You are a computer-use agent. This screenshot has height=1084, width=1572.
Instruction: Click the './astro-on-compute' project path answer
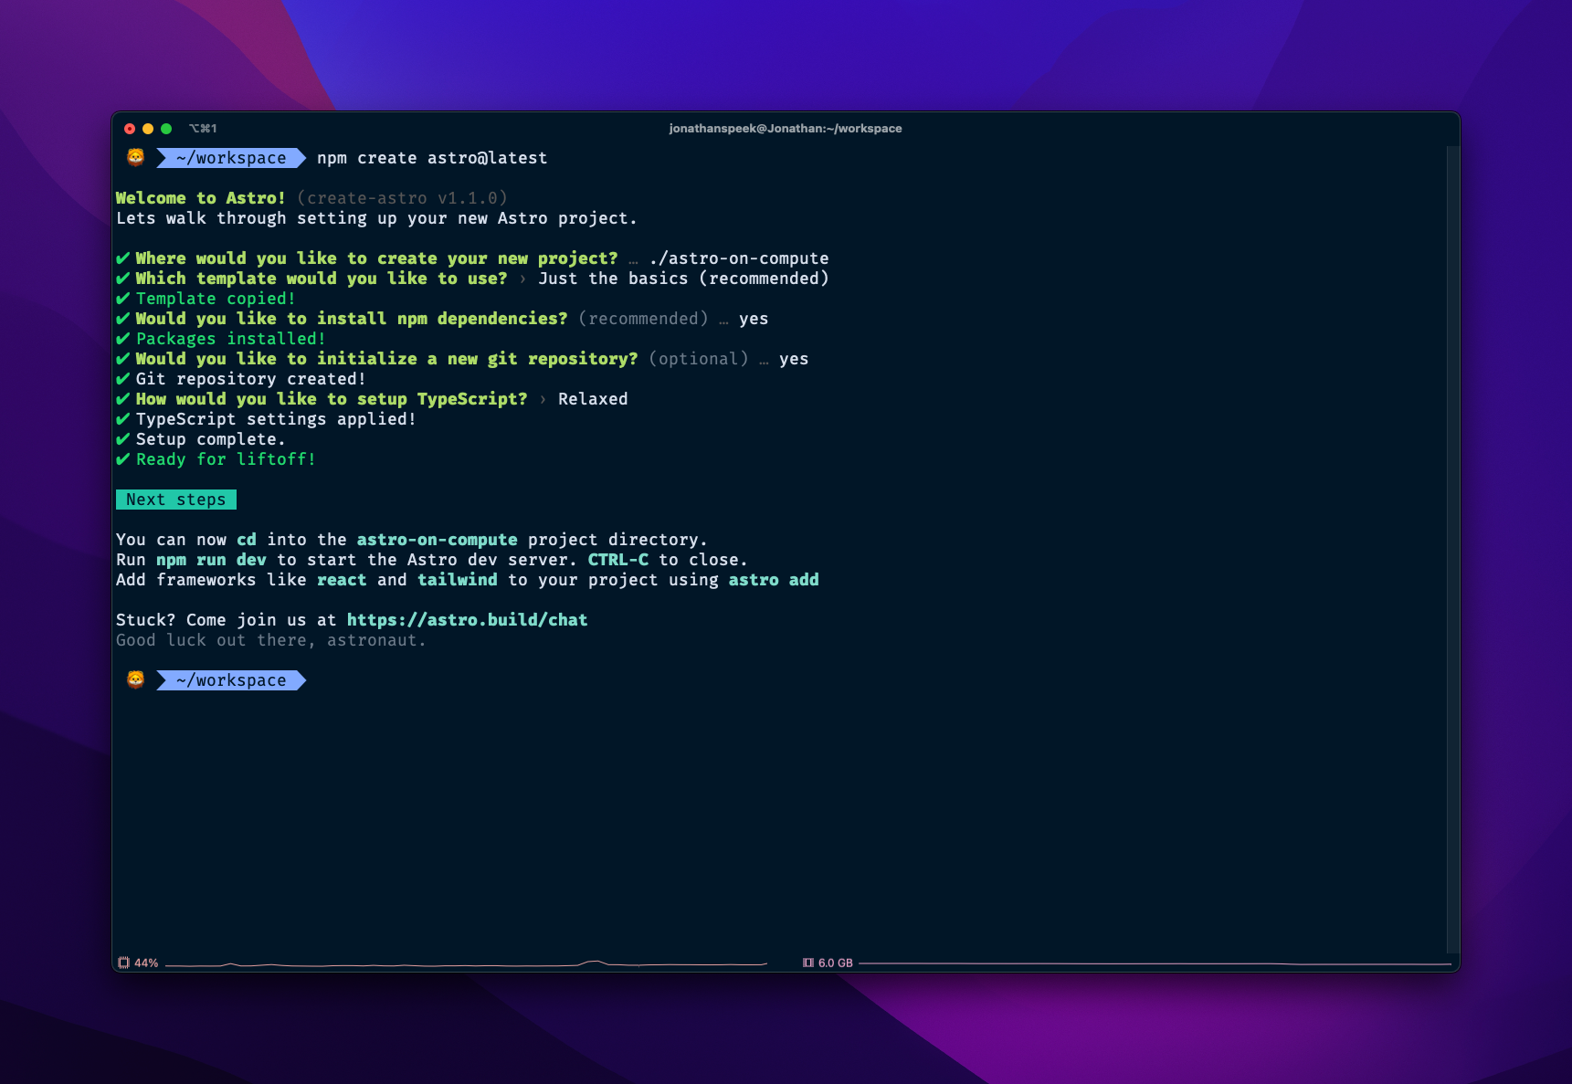coord(739,258)
